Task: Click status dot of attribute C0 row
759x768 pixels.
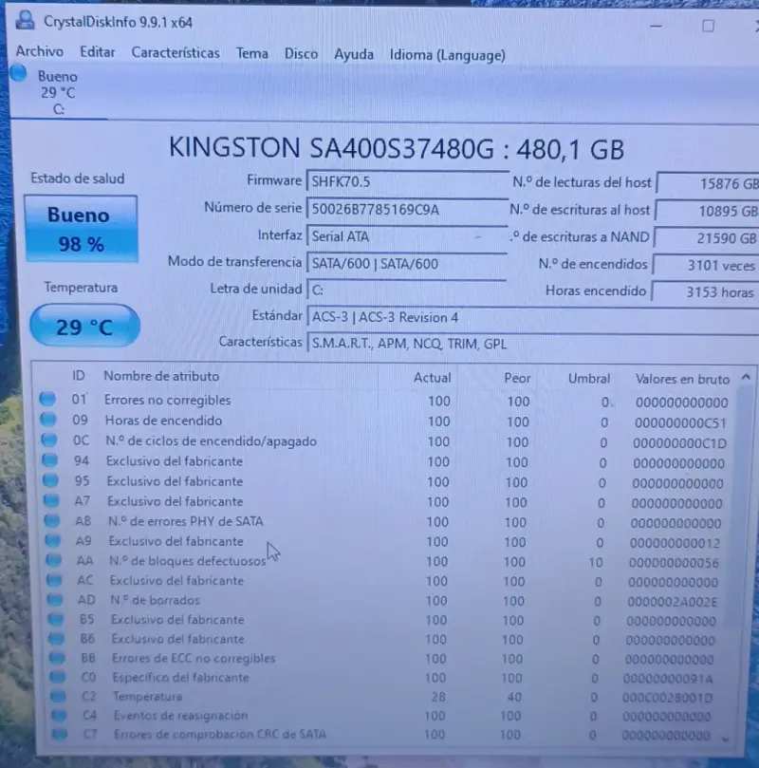Action: [58, 677]
